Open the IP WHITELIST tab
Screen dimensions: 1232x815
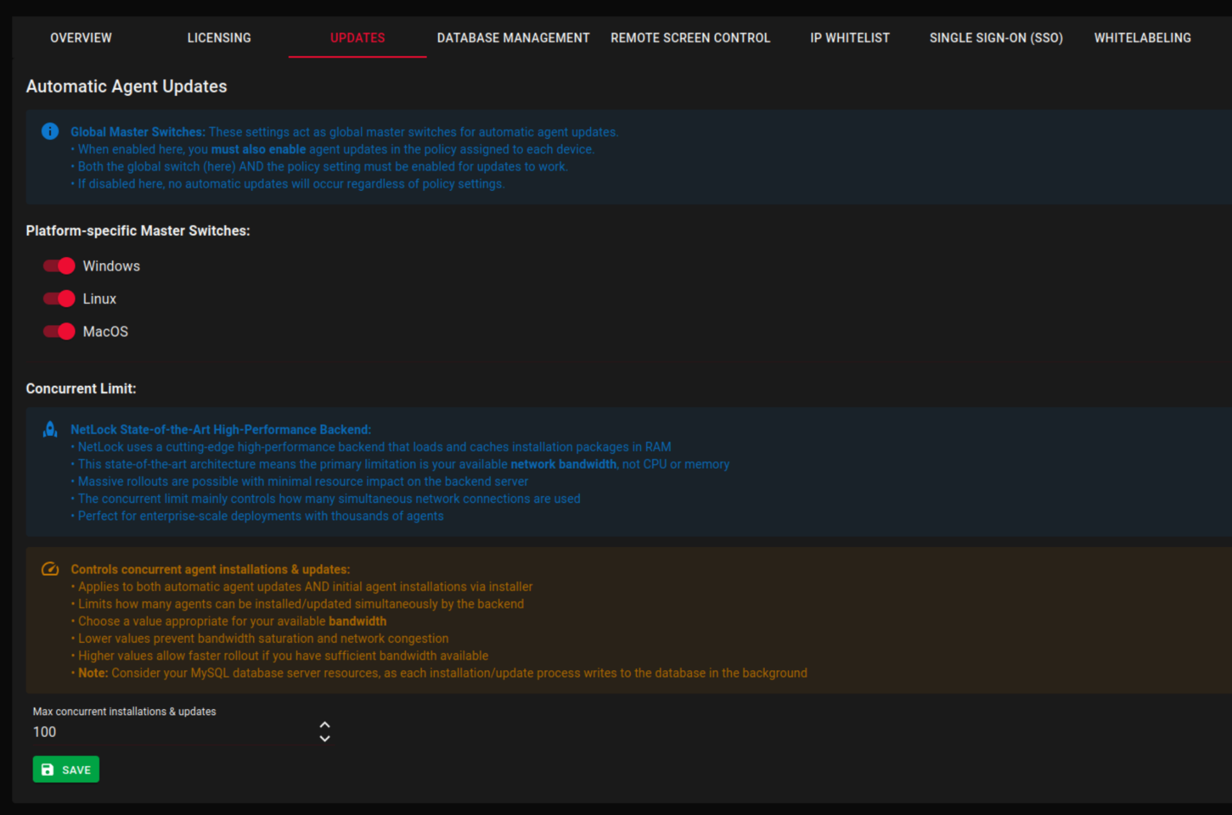tap(850, 38)
